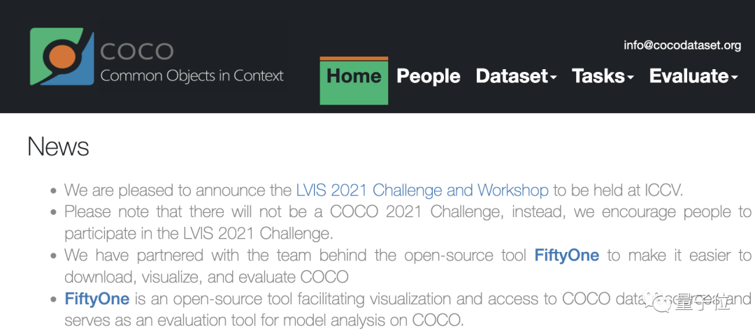Click the caret arrow beside Dataset
This screenshot has height=335, width=755.
554,78
